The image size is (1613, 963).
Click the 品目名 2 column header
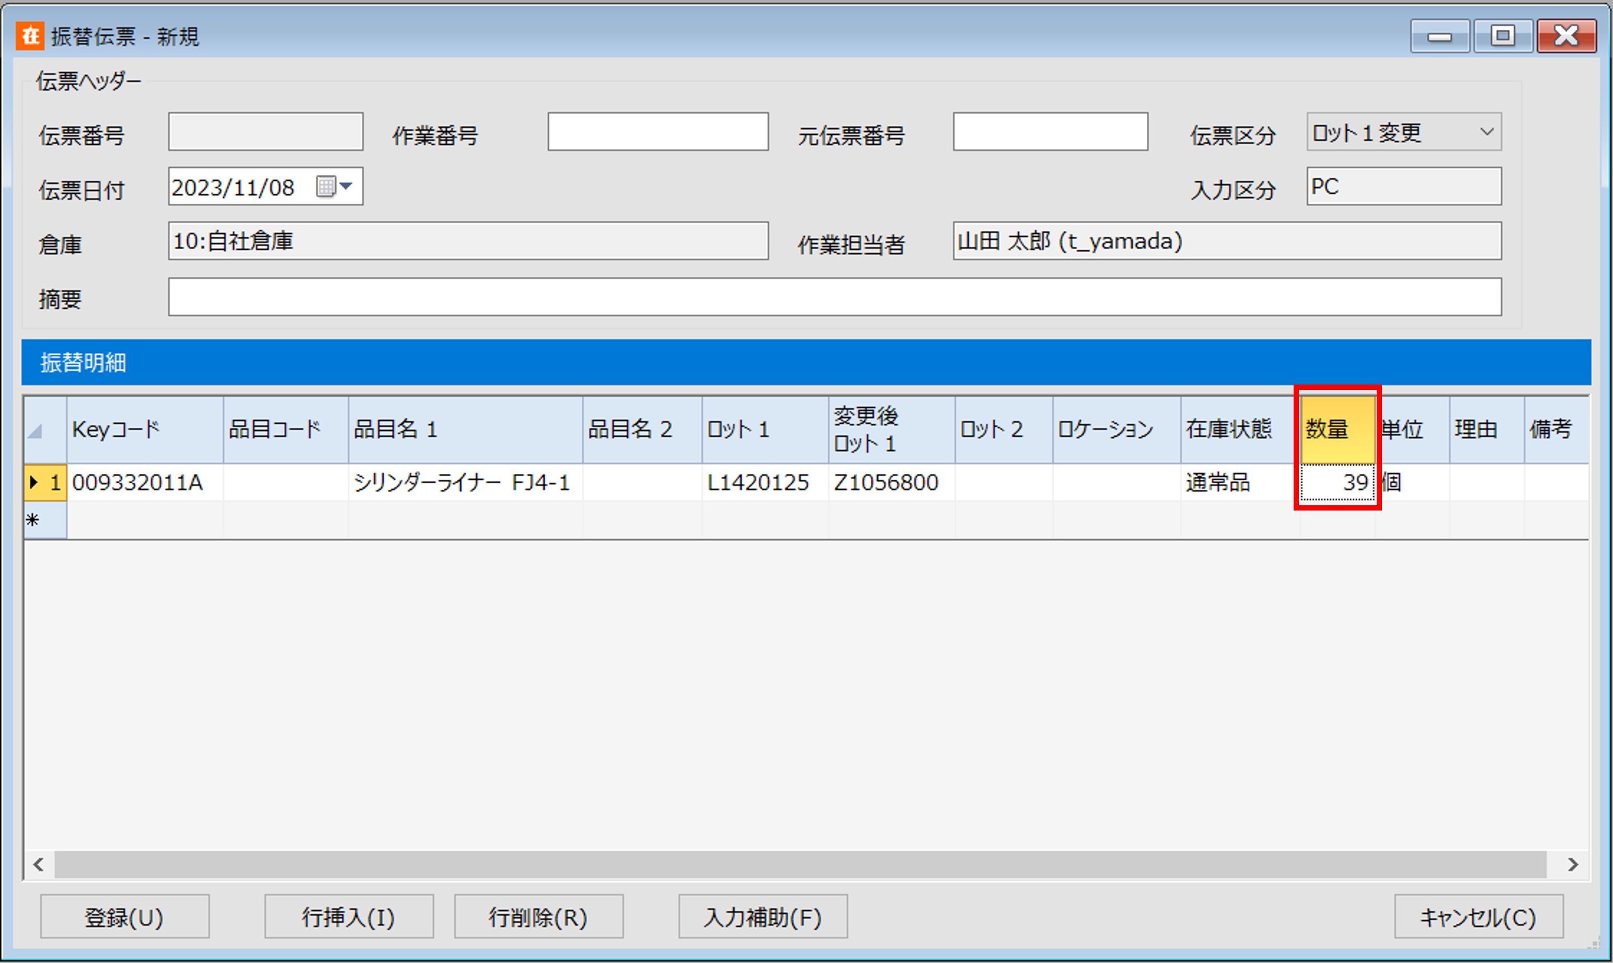[x=642, y=430]
